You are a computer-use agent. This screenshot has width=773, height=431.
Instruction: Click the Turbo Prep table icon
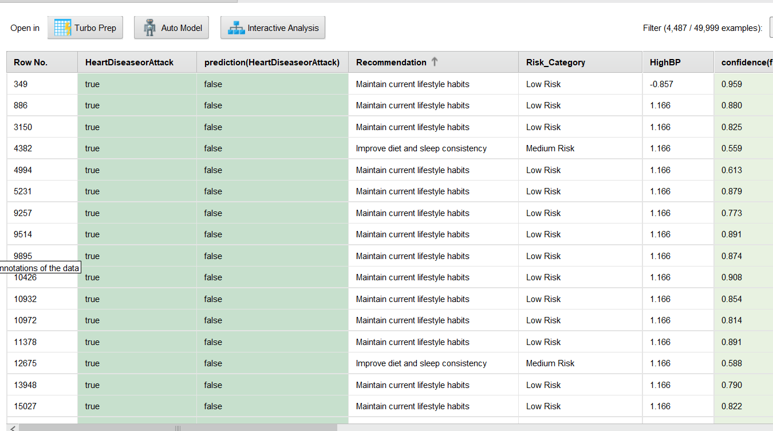pyautogui.click(x=62, y=28)
